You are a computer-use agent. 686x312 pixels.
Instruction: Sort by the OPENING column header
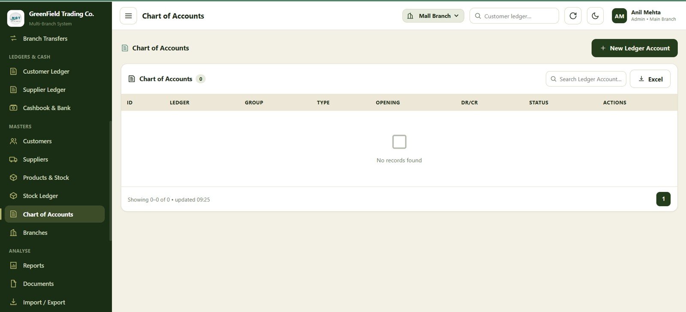coord(388,102)
